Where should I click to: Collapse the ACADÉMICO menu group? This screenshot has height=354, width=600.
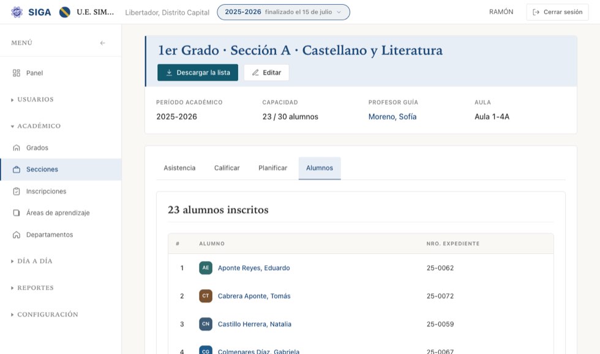pos(36,126)
